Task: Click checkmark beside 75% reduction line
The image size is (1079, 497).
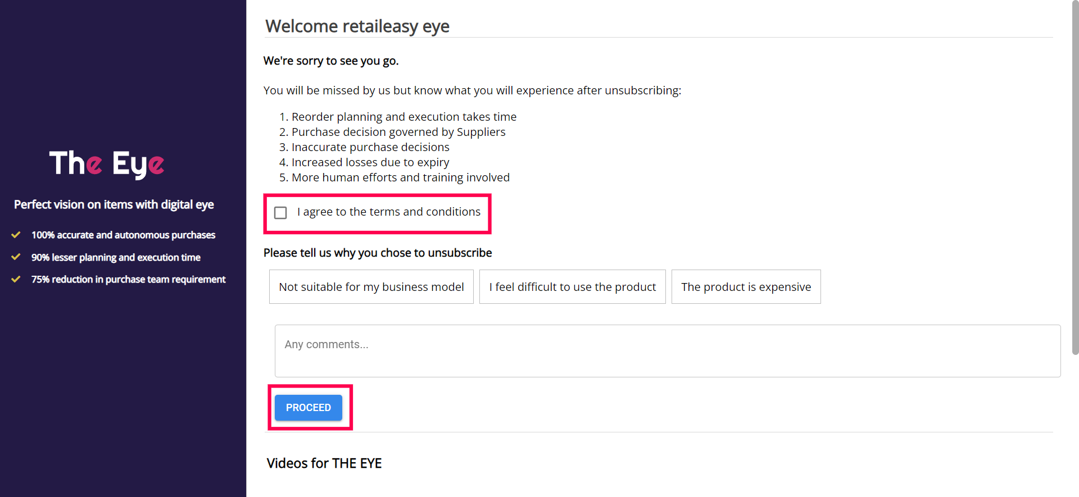Action: click(16, 279)
